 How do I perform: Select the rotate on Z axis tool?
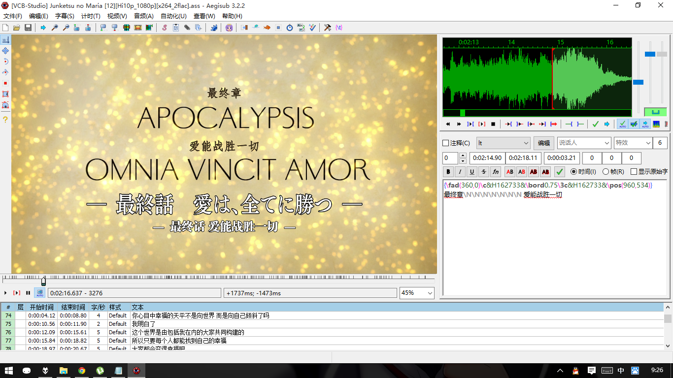click(x=5, y=62)
